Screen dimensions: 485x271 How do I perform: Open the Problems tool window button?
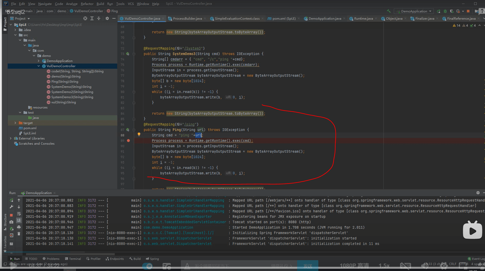[51, 259]
